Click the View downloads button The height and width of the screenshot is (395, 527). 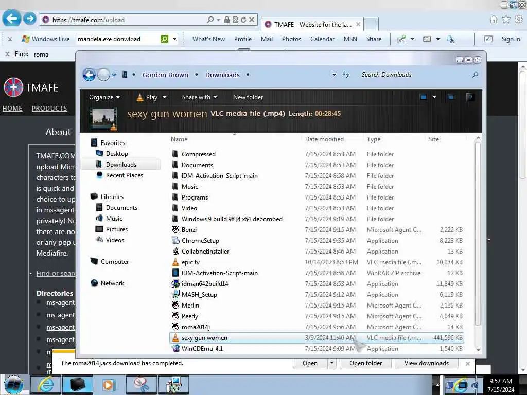point(427,363)
